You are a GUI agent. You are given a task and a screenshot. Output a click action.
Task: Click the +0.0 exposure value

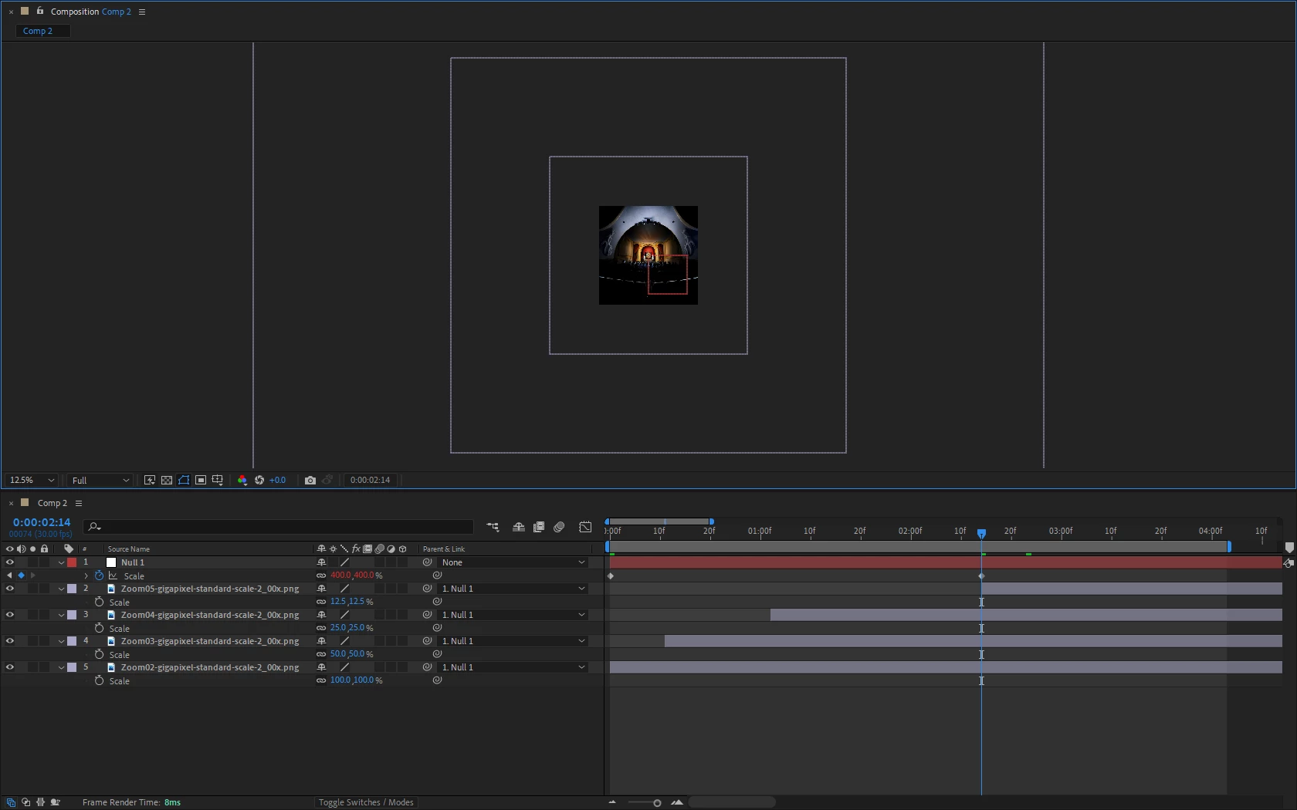(x=277, y=480)
